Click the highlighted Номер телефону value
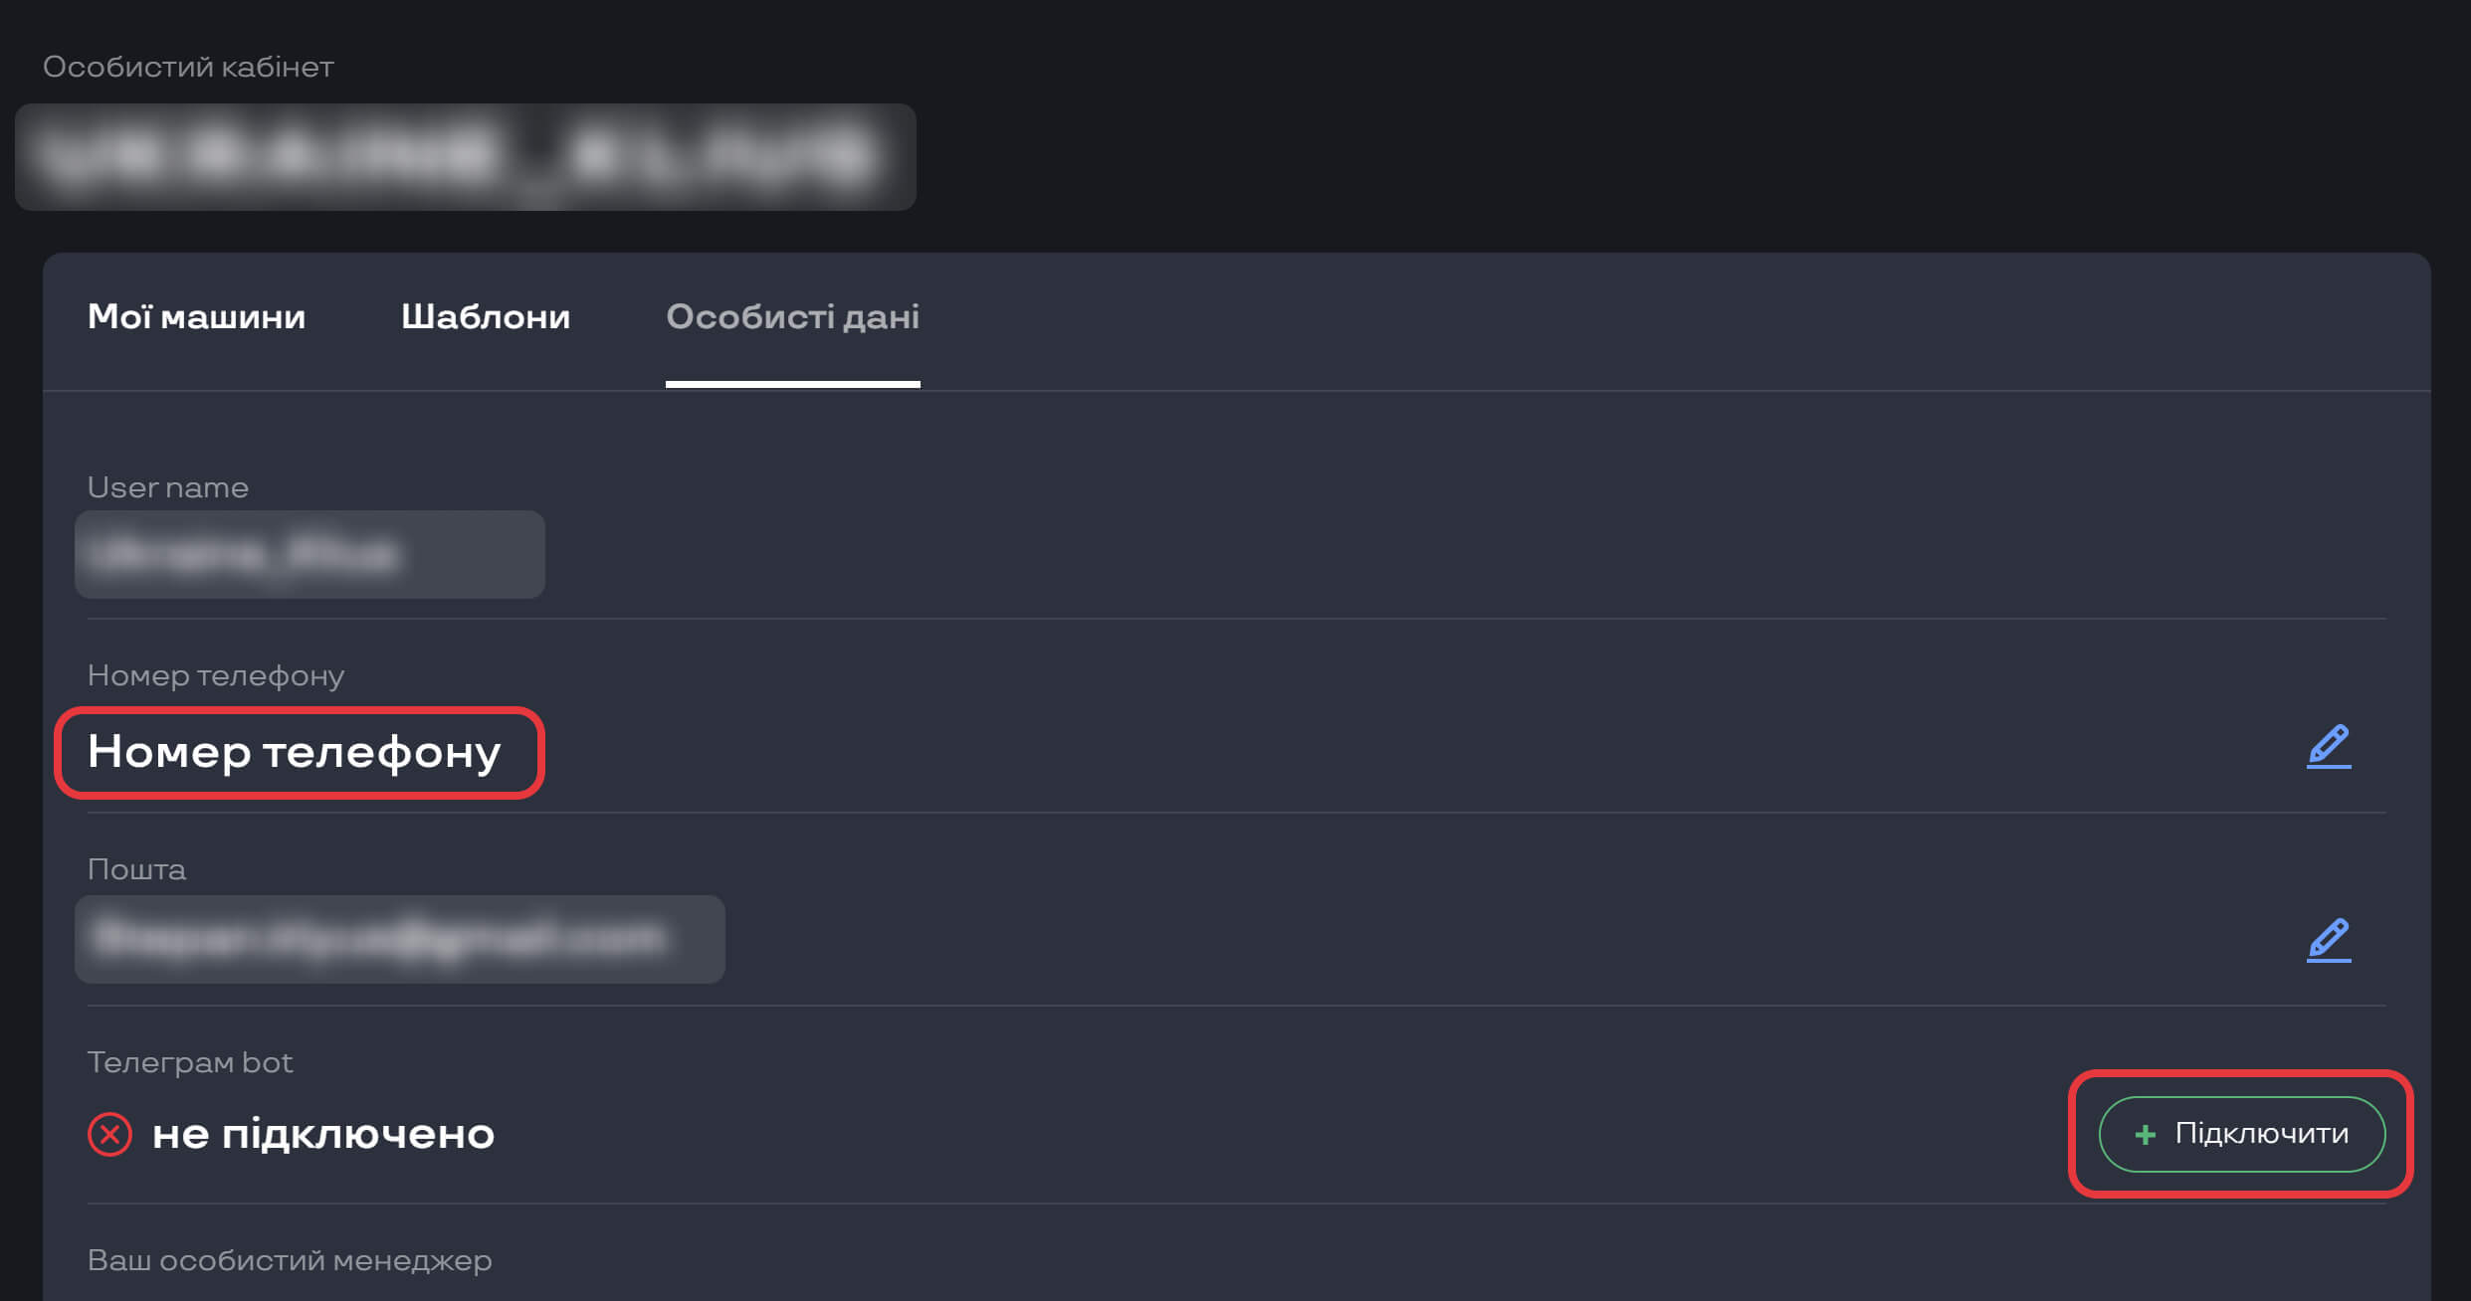Viewport: 2471px width, 1301px height. pos(295,752)
